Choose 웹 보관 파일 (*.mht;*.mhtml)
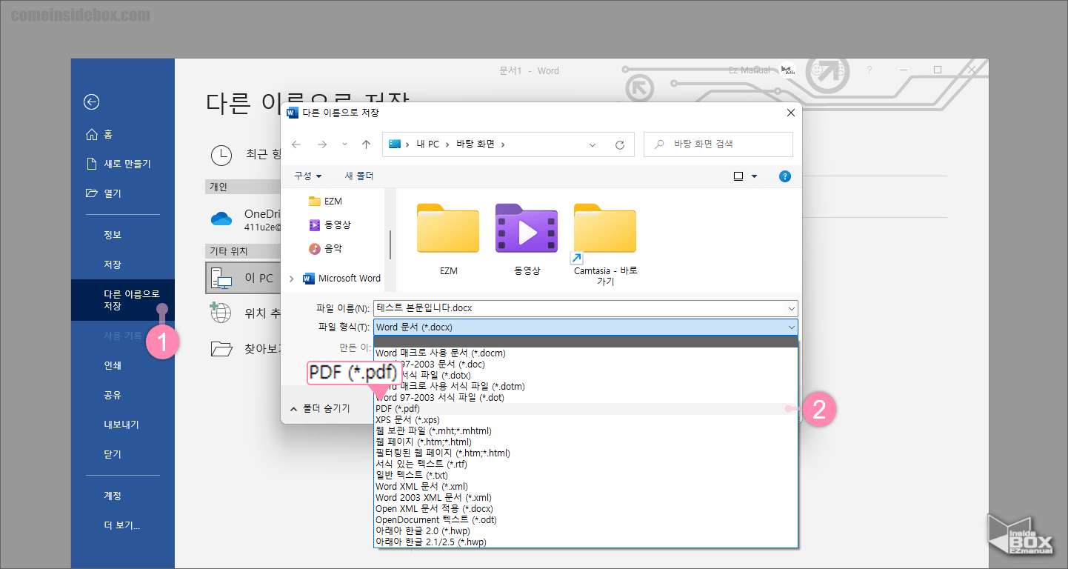The image size is (1068, 569). tap(586, 431)
